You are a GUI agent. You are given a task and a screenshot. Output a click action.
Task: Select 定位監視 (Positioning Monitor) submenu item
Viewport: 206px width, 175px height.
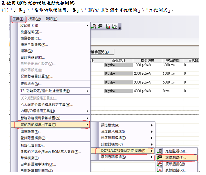176,151
